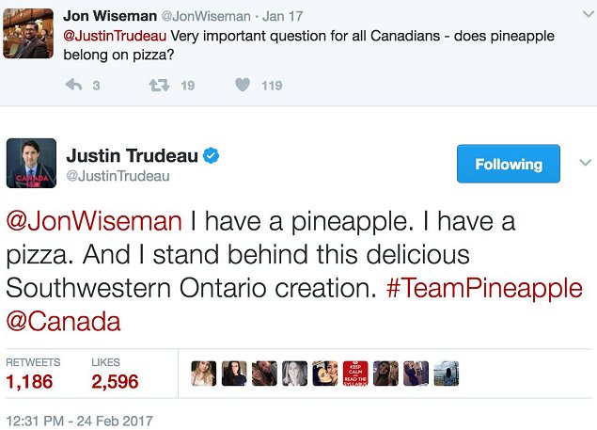This screenshot has width=597, height=430.
Task: Click the 12:31 PM - 24 Feb 2017 timestamp
Action: 79,420
